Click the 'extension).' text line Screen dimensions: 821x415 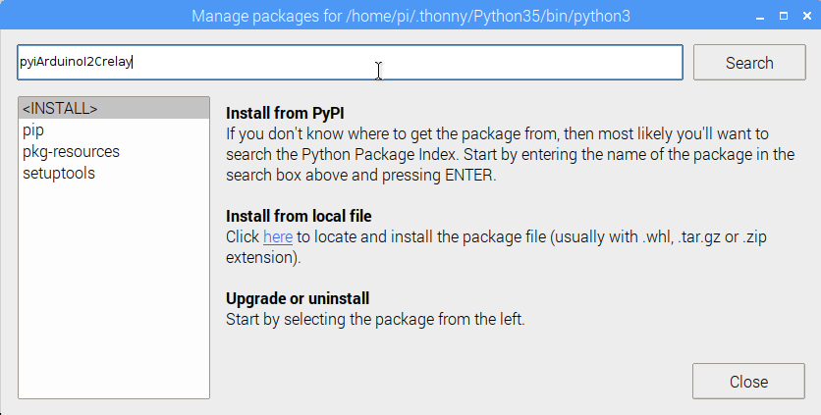(x=263, y=258)
